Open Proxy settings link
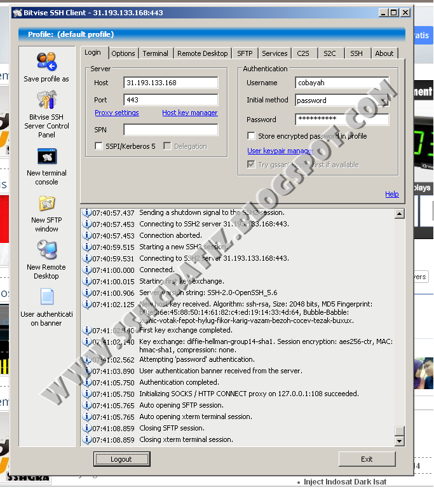 pos(117,113)
